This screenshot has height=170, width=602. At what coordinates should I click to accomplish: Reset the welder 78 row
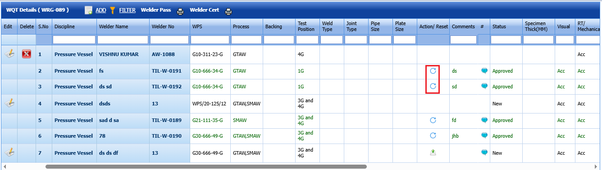click(x=433, y=135)
